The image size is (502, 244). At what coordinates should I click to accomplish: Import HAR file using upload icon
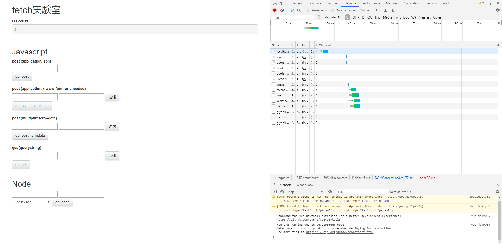point(385,10)
